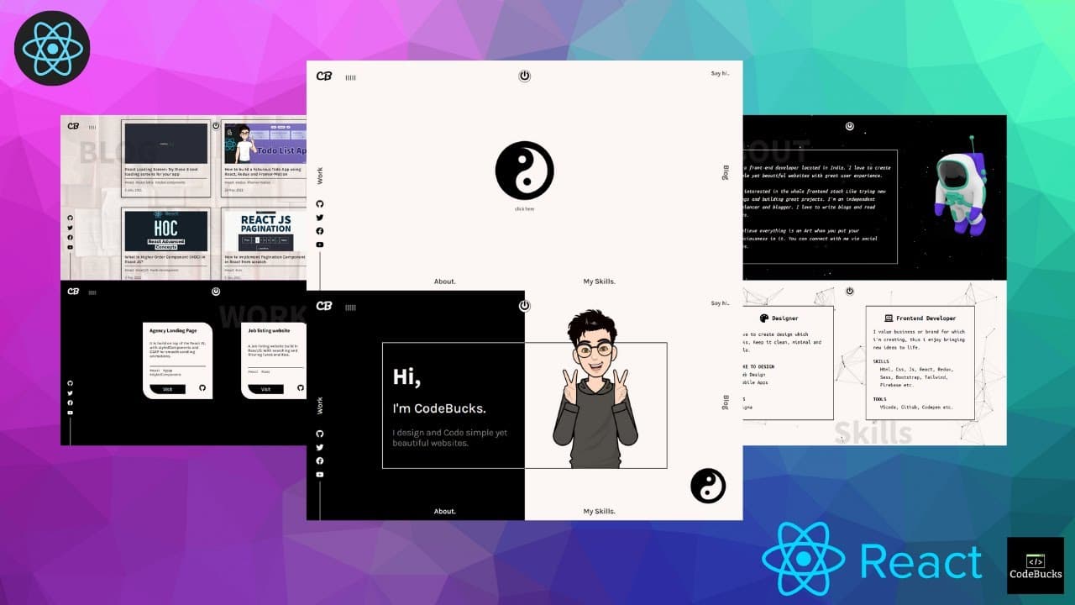Click the Facebook social icon
The width and height of the screenshot is (1075, 605).
point(319,460)
